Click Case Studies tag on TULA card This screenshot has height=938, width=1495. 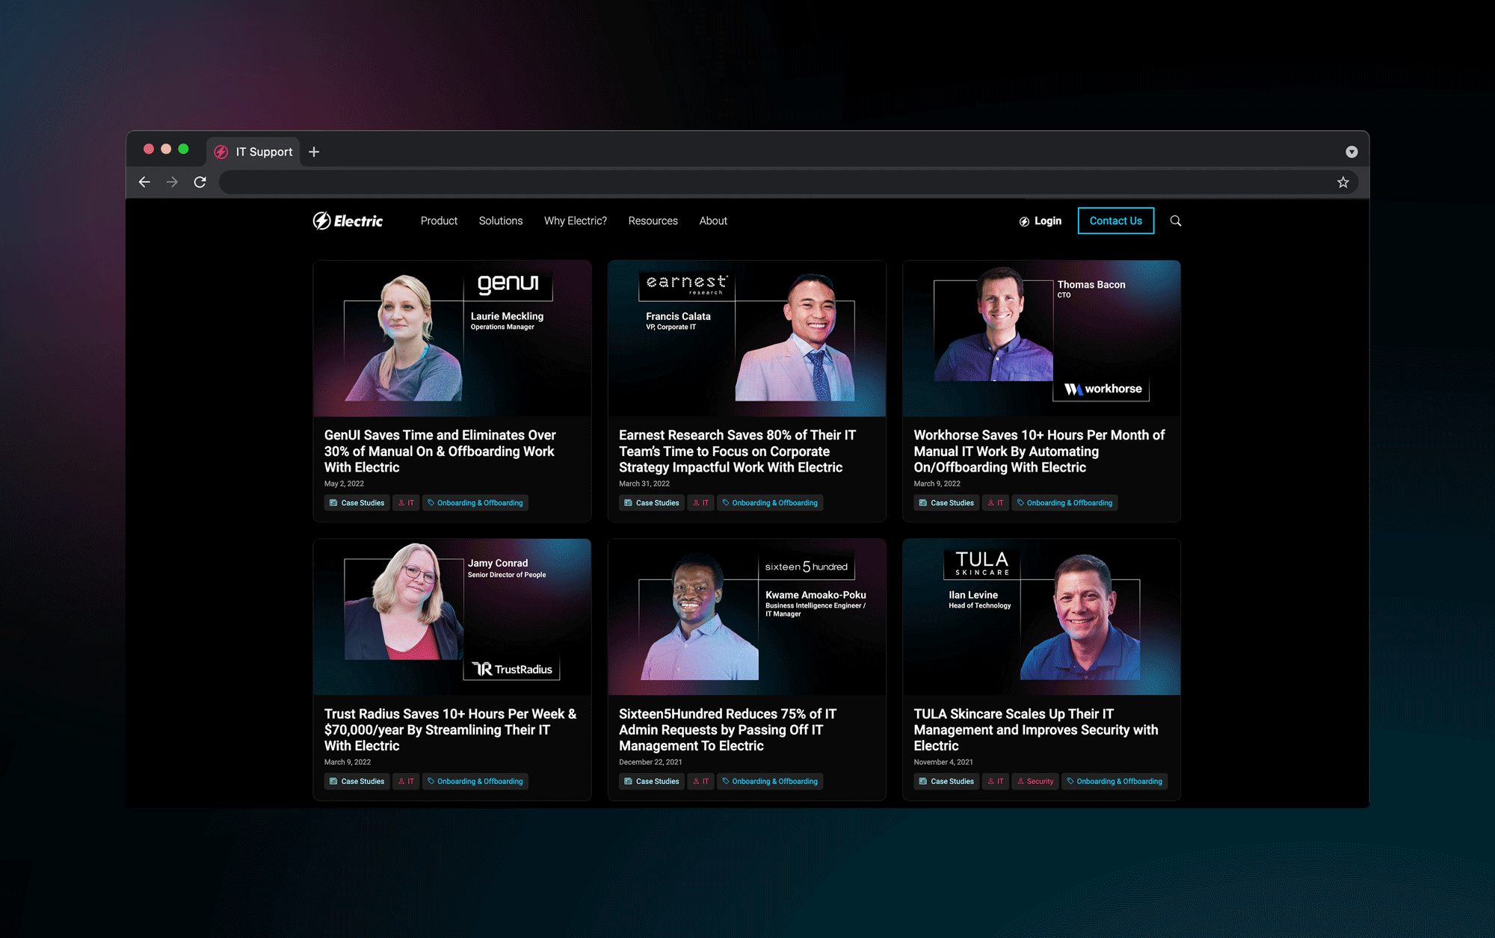pyautogui.click(x=946, y=782)
